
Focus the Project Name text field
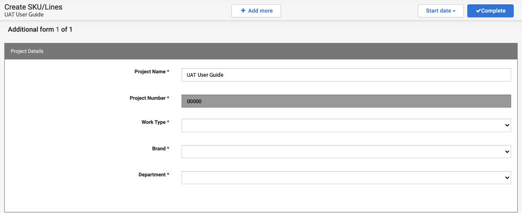[346, 75]
